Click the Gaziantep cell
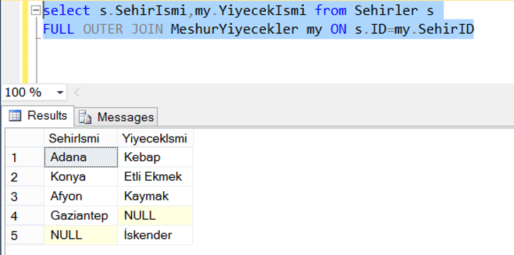 click(x=81, y=216)
